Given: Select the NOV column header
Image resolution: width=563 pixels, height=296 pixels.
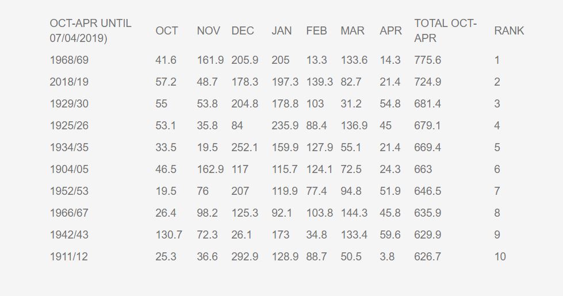Looking at the screenshot, I should tap(208, 31).
